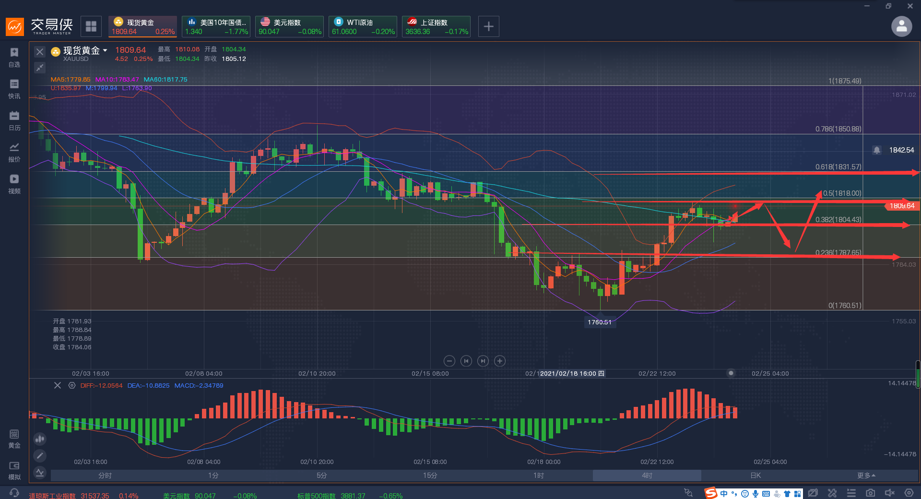Switch to 分时 timeframe
Screen dimensions: 921x499
coord(105,475)
